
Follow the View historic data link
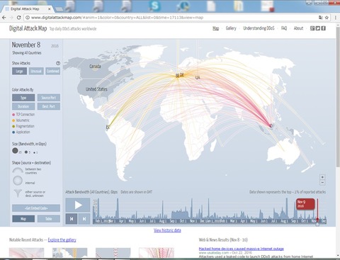[x=167, y=230]
